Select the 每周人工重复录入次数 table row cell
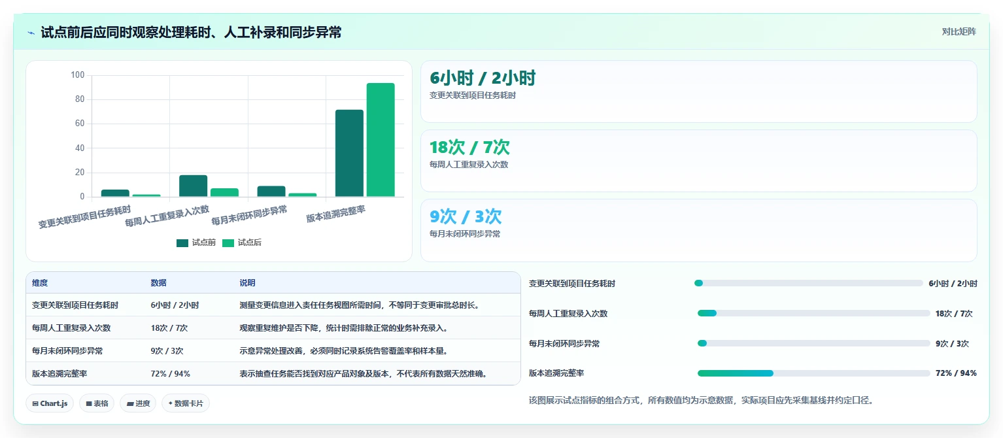The height and width of the screenshot is (438, 1003). pos(71,328)
